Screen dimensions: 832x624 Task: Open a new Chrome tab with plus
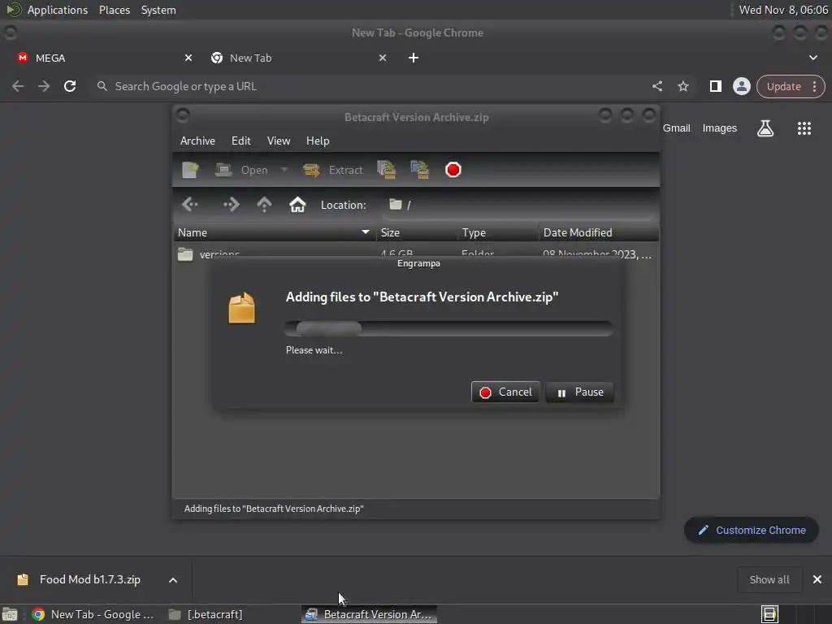click(414, 58)
